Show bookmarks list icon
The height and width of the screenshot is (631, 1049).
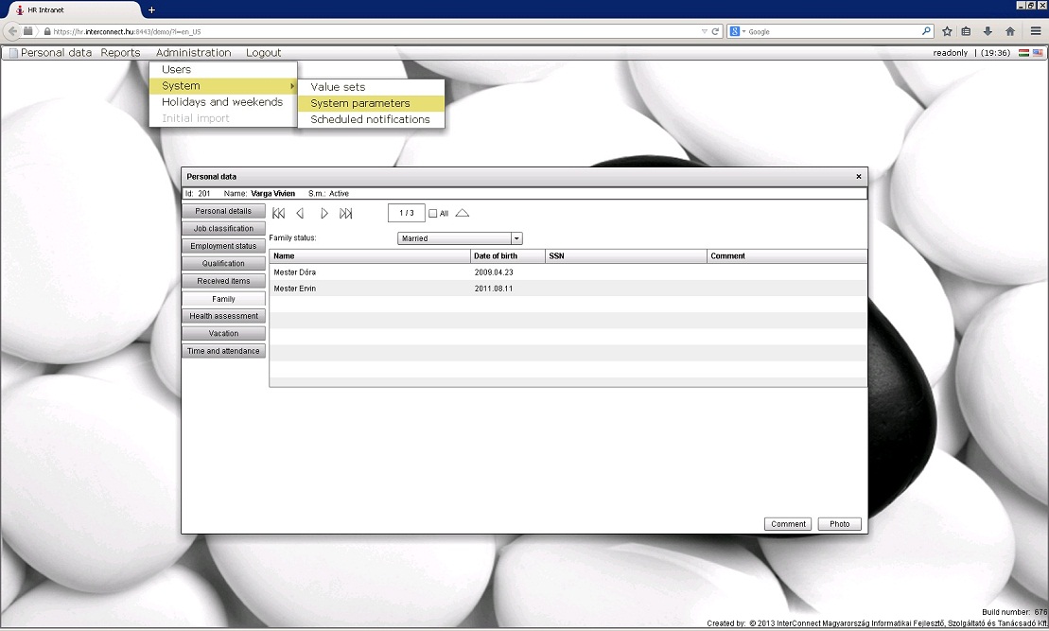click(x=966, y=31)
